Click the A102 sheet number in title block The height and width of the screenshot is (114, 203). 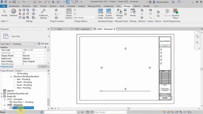click(x=165, y=98)
